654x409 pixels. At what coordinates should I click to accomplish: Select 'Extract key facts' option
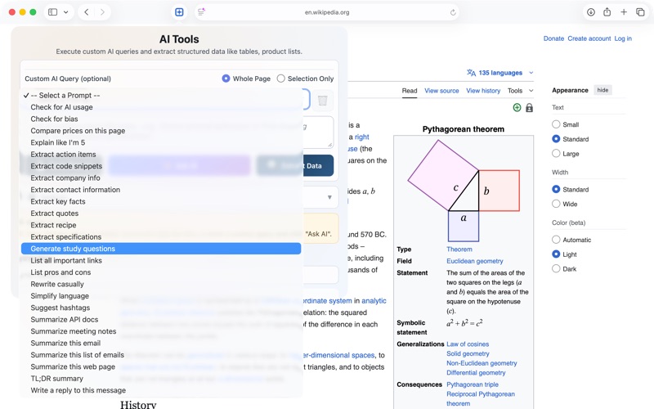[161, 201]
